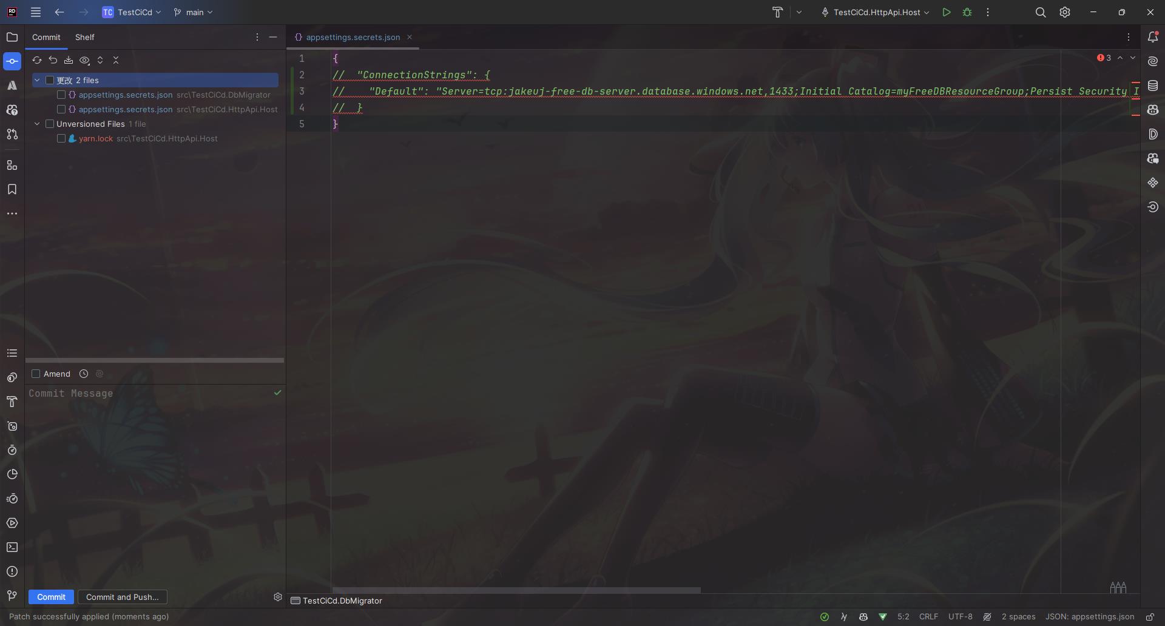1165x626 pixels.
Task: Select all files in 更改 changelist
Action: click(x=51, y=79)
